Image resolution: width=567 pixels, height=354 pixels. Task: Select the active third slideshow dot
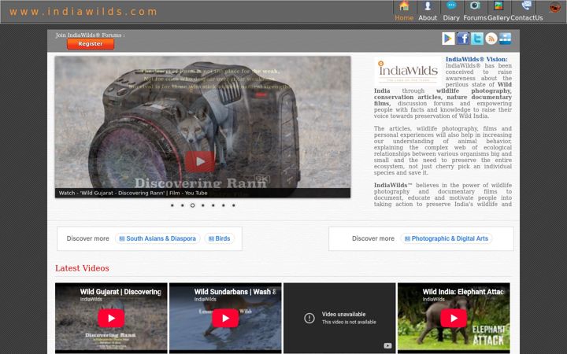(x=192, y=205)
